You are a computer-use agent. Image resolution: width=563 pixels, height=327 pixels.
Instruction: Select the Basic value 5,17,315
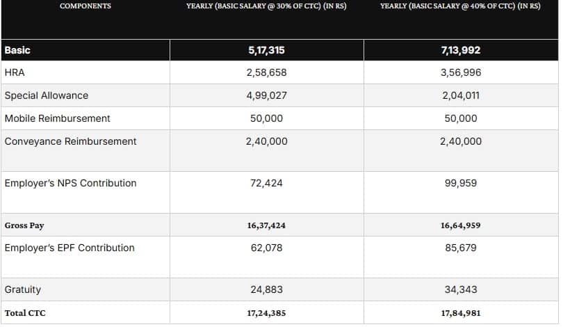coord(266,50)
